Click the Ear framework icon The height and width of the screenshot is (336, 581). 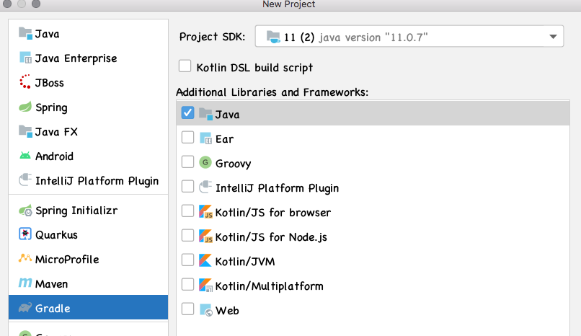pyautogui.click(x=205, y=138)
